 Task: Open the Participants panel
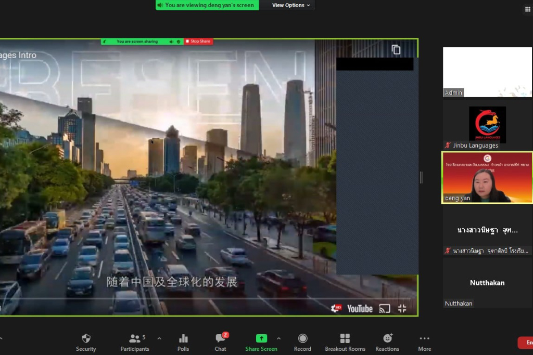point(135,343)
